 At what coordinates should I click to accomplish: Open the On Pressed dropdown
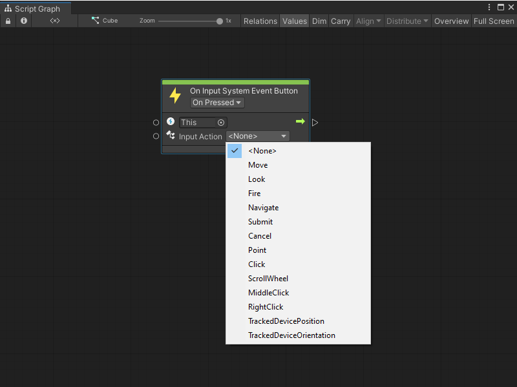click(216, 102)
